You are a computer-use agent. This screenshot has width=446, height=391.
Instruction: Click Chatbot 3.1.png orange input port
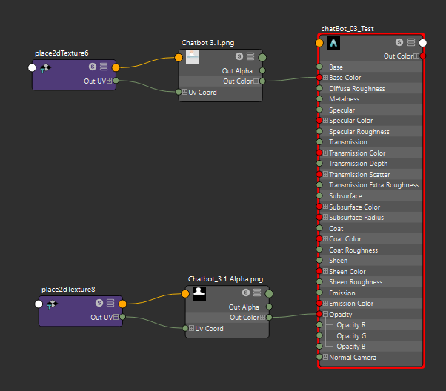point(179,58)
